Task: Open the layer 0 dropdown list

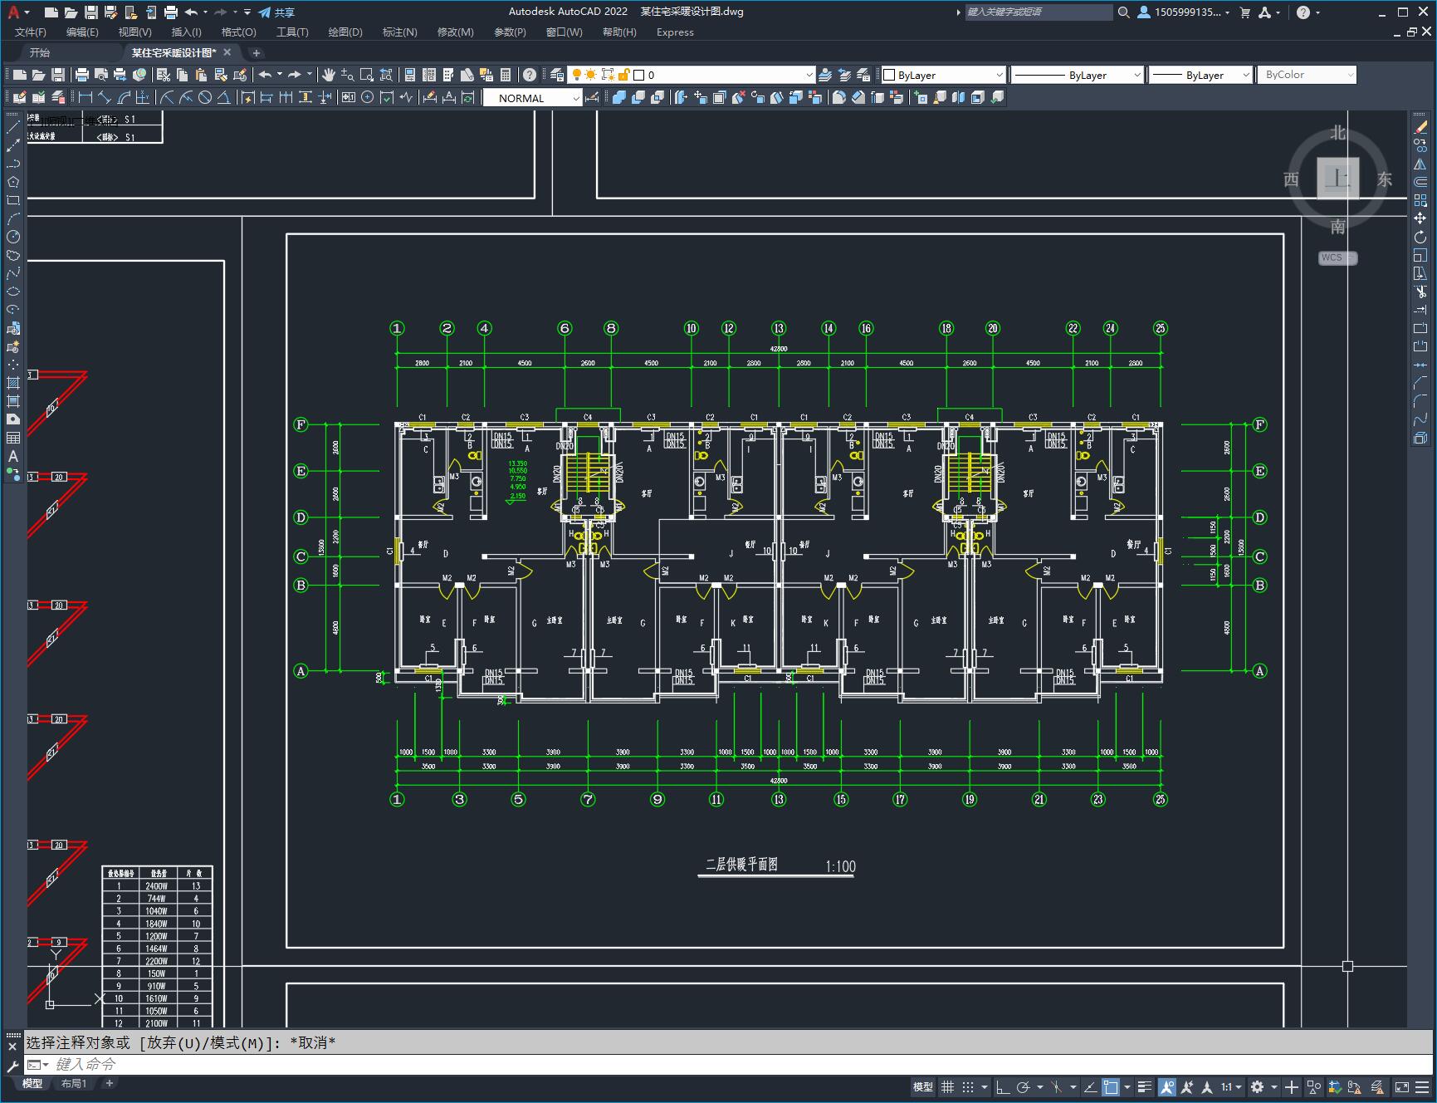Action: [x=809, y=75]
